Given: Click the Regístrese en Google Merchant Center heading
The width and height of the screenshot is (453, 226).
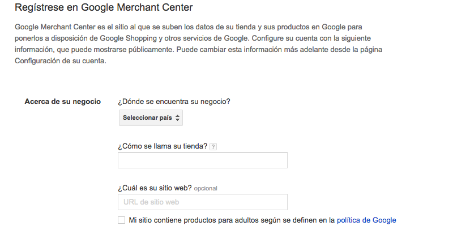Looking at the screenshot, I should click(104, 7).
